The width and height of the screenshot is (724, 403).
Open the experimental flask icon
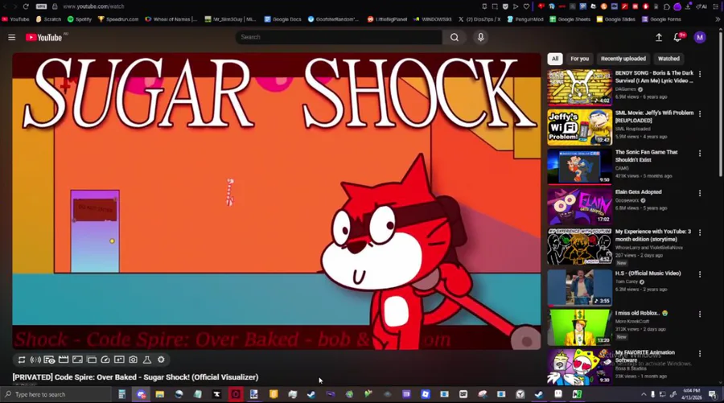pos(147,360)
